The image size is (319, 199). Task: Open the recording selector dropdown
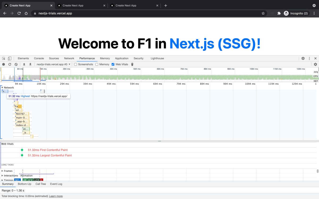point(53,64)
